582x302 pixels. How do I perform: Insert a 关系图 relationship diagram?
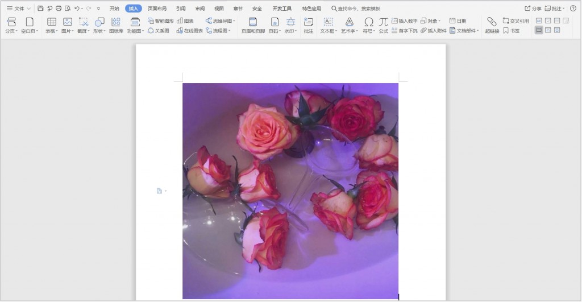point(159,31)
